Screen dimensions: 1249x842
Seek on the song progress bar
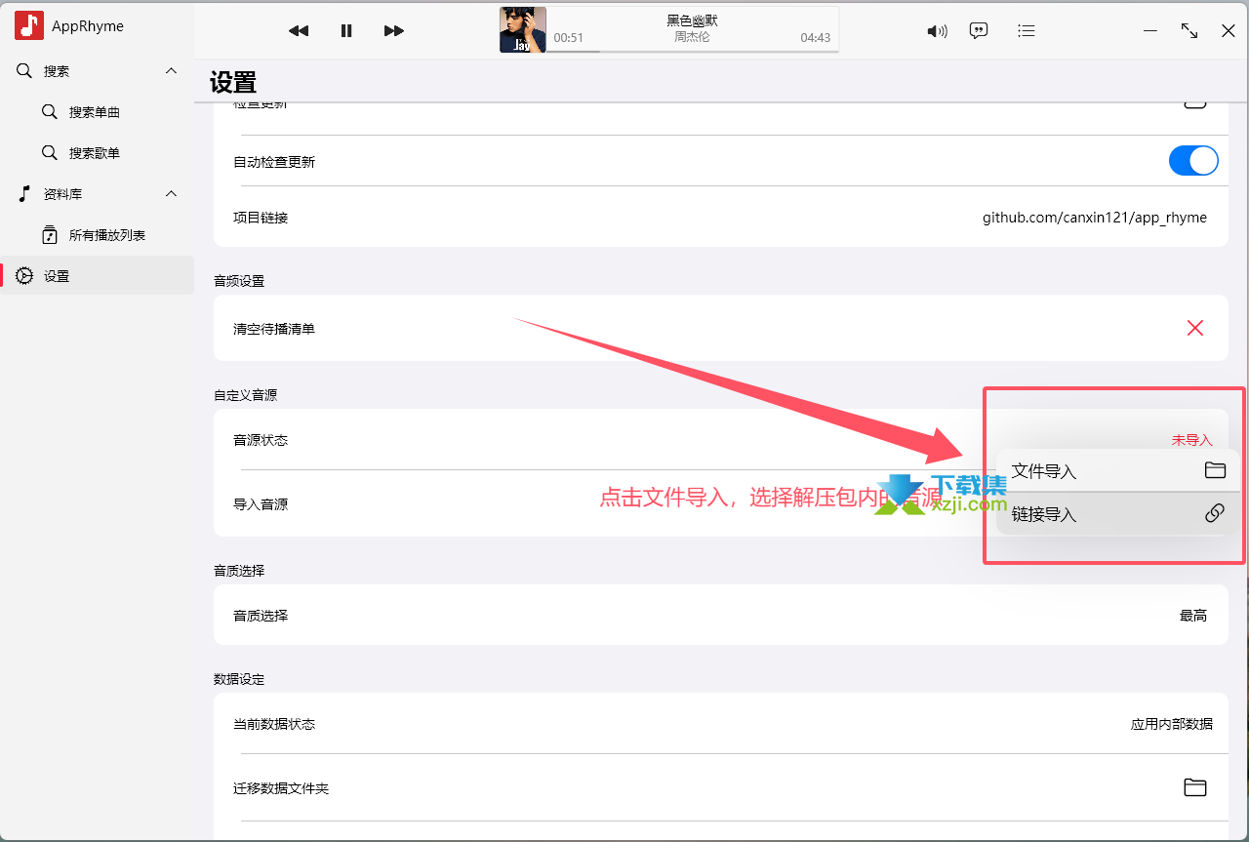tap(692, 51)
